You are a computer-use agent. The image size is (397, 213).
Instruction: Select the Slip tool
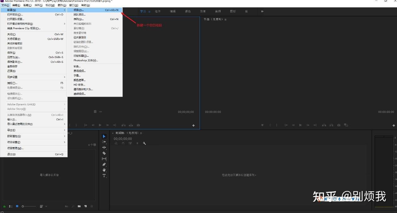(x=104, y=159)
